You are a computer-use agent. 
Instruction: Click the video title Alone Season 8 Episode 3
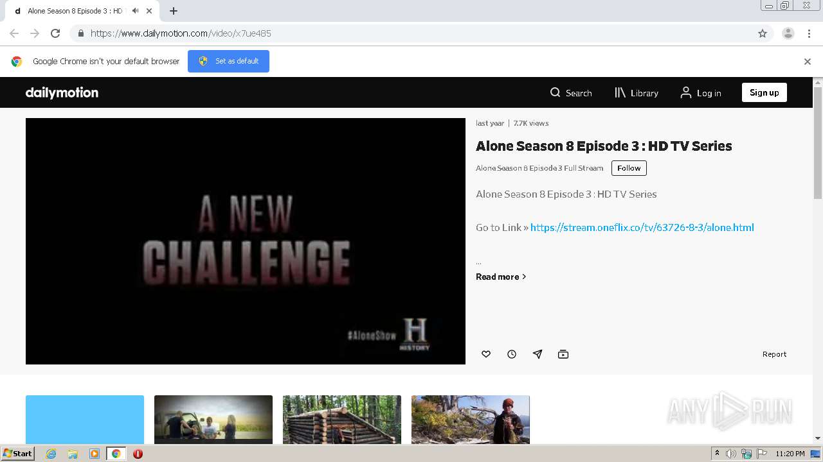(604, 146)
